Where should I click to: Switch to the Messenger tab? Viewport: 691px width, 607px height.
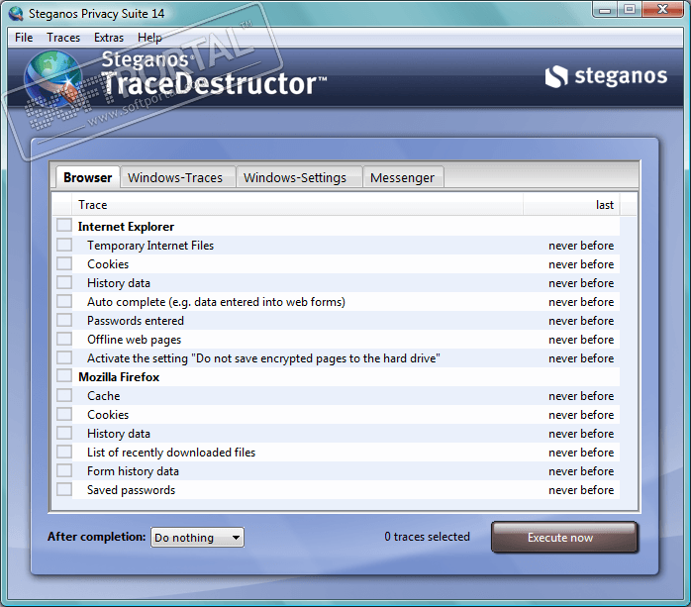tap(402, 177)
